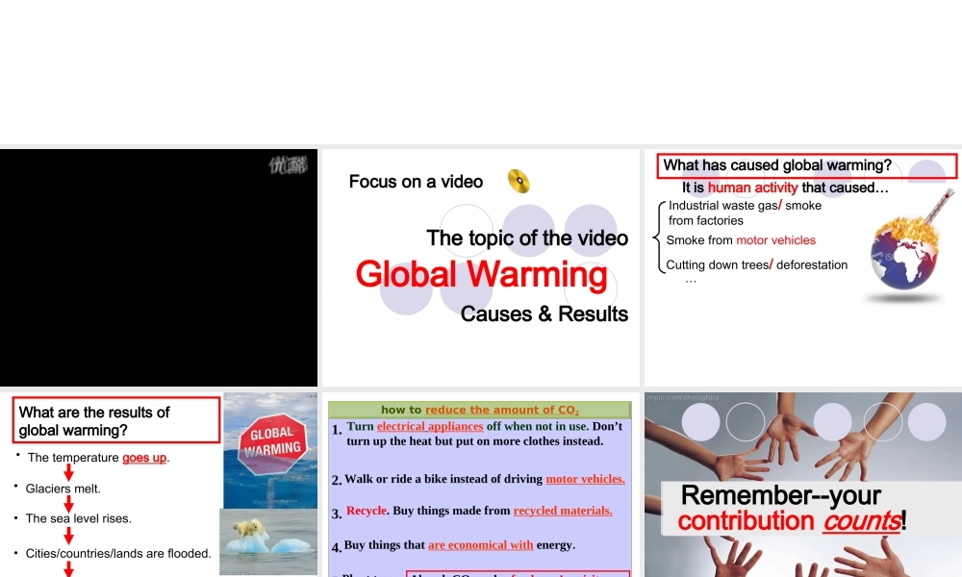Open the 'What has caused global warming?' slide

pyautogui.click(x=803, y=267)
